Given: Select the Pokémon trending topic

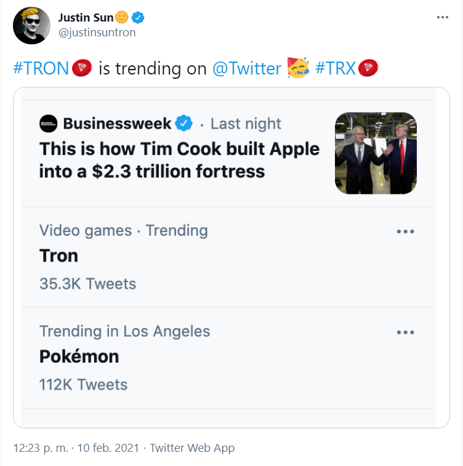Looking at the screenshot, I should pyautogui.click(x=79, y=356).
